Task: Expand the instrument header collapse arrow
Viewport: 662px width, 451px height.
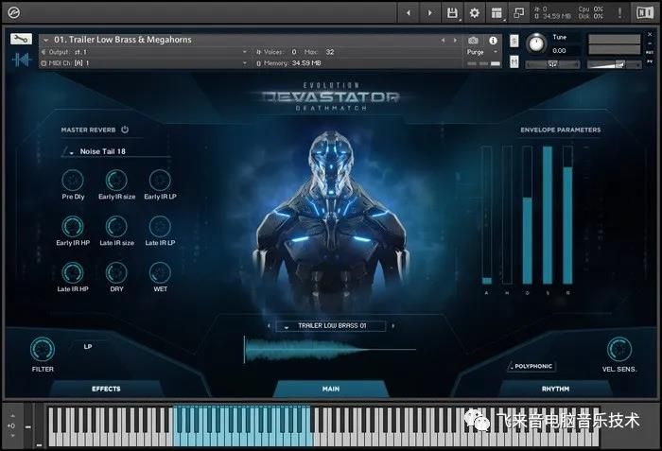Action: (x=45, y=40)
